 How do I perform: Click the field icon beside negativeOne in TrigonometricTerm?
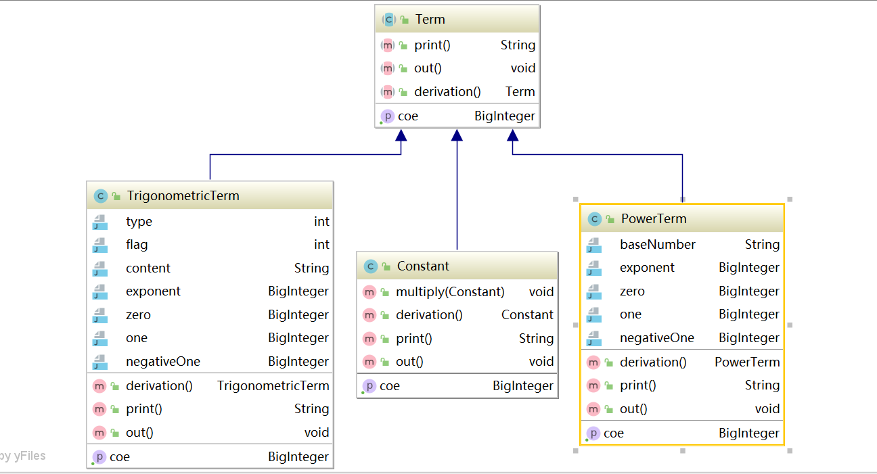(x=99, y=362)
